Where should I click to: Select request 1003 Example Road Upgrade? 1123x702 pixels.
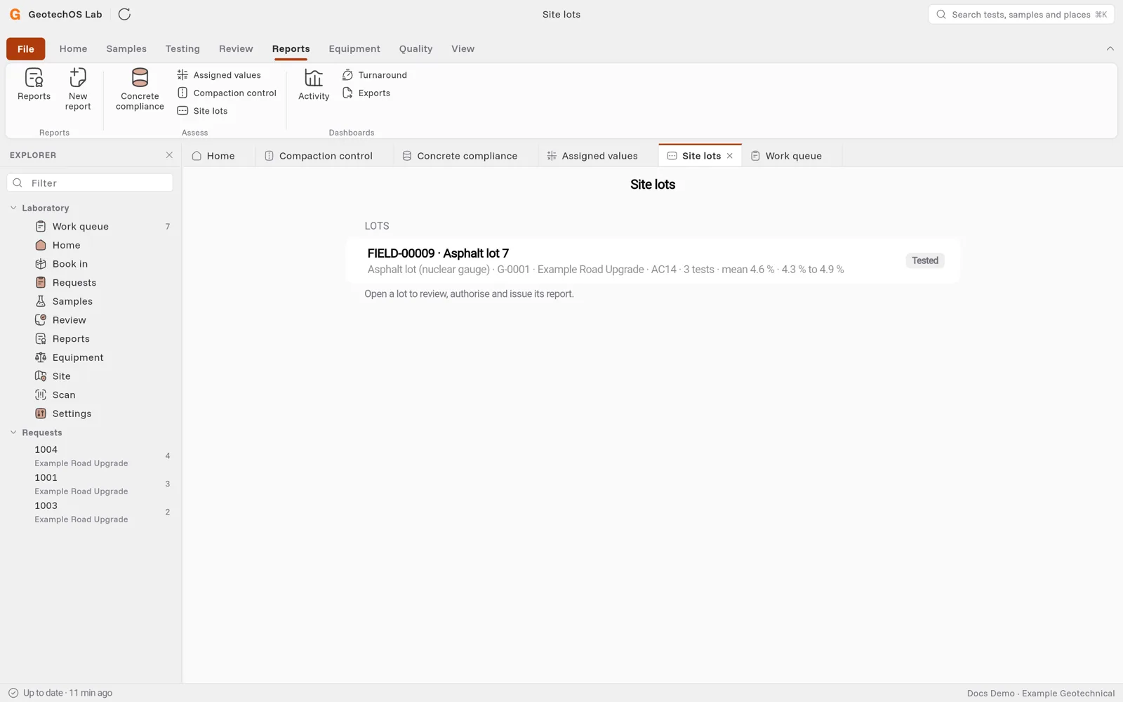[x=91, y=512]
